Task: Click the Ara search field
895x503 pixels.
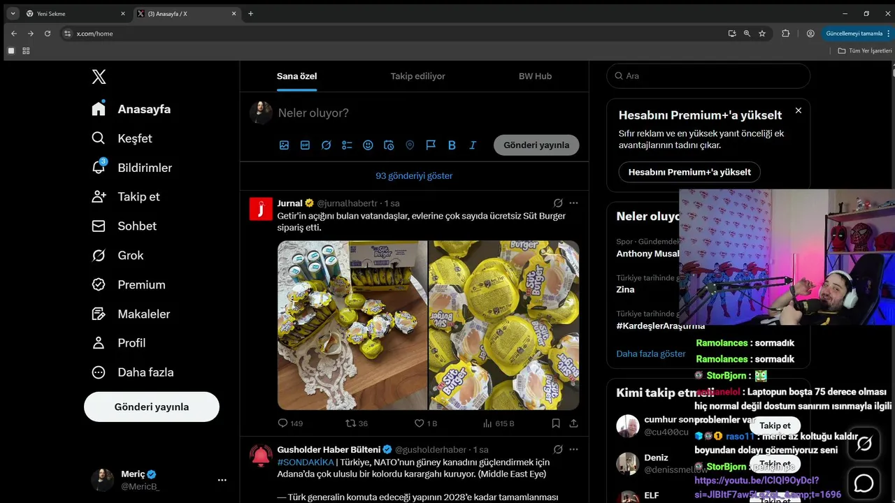Action: tap(708, 76)
